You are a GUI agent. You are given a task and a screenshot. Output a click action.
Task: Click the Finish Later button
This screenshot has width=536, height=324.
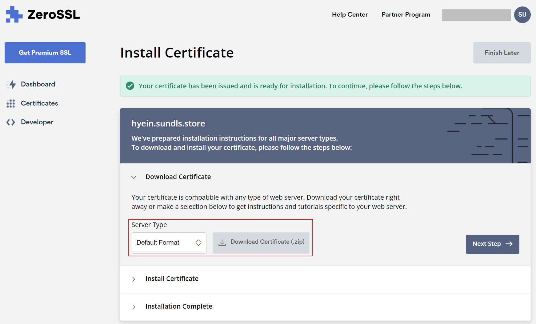pos(502,53)
